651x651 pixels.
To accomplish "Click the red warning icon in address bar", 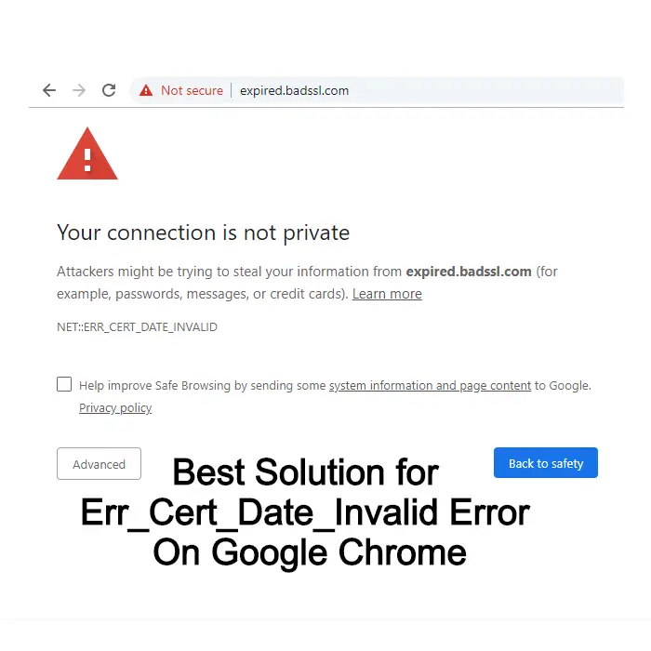I will pyautogui.click(x=146, y=90).
